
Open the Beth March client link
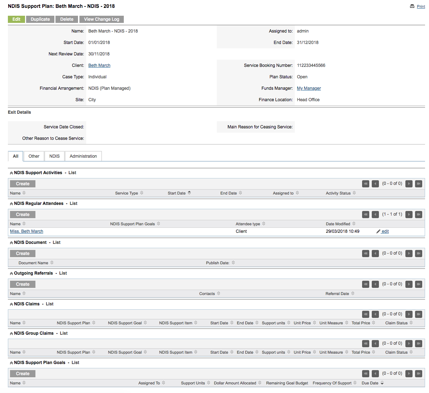(x=99, y=65)
